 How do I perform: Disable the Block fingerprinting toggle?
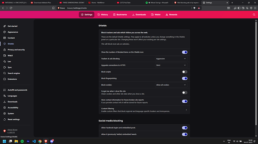coord(185,78)
